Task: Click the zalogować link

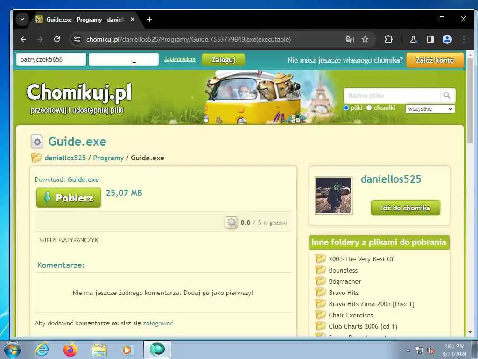Action: 158,323
